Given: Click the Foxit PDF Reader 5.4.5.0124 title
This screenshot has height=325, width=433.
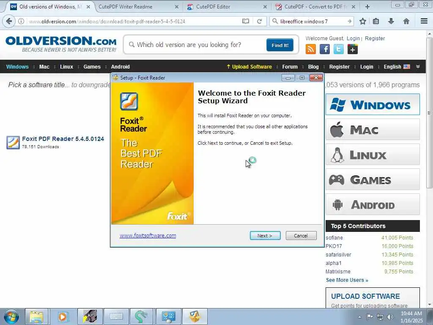Looking at the screenshot, I should point(63,139).
